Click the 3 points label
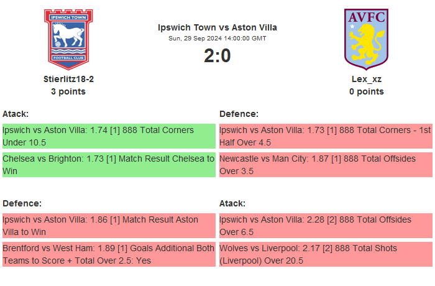Image resolution: width=435 pixels, height=286 pixels. (68, 91)
